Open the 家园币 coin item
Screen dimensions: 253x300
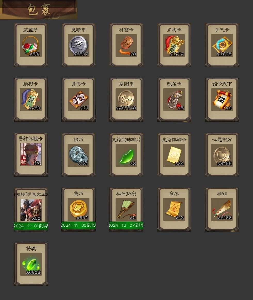126,100
